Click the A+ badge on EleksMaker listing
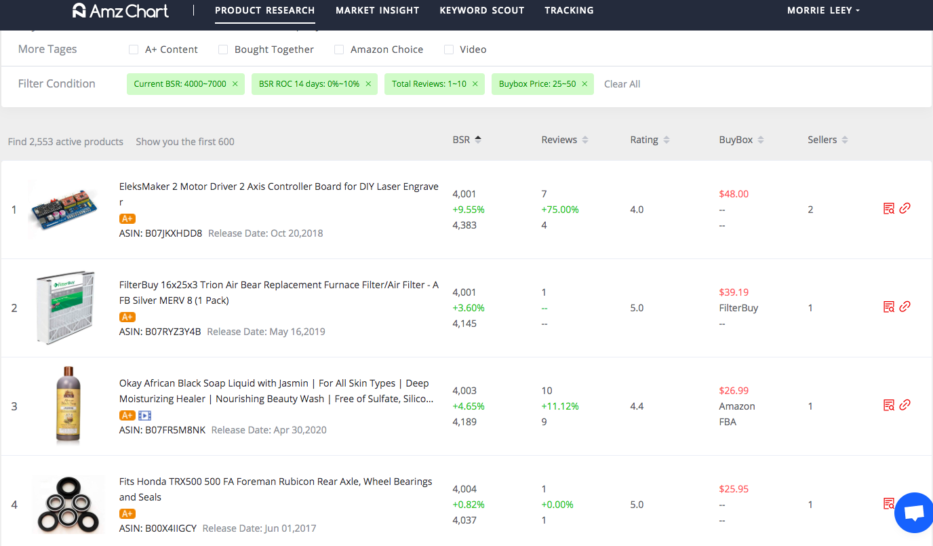The width and height of the screenshot is (933, 546). tap(127, 218)
